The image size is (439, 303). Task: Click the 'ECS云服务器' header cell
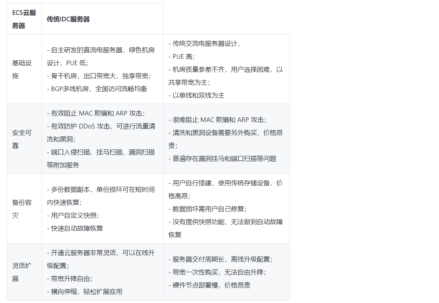coord(24,19)
